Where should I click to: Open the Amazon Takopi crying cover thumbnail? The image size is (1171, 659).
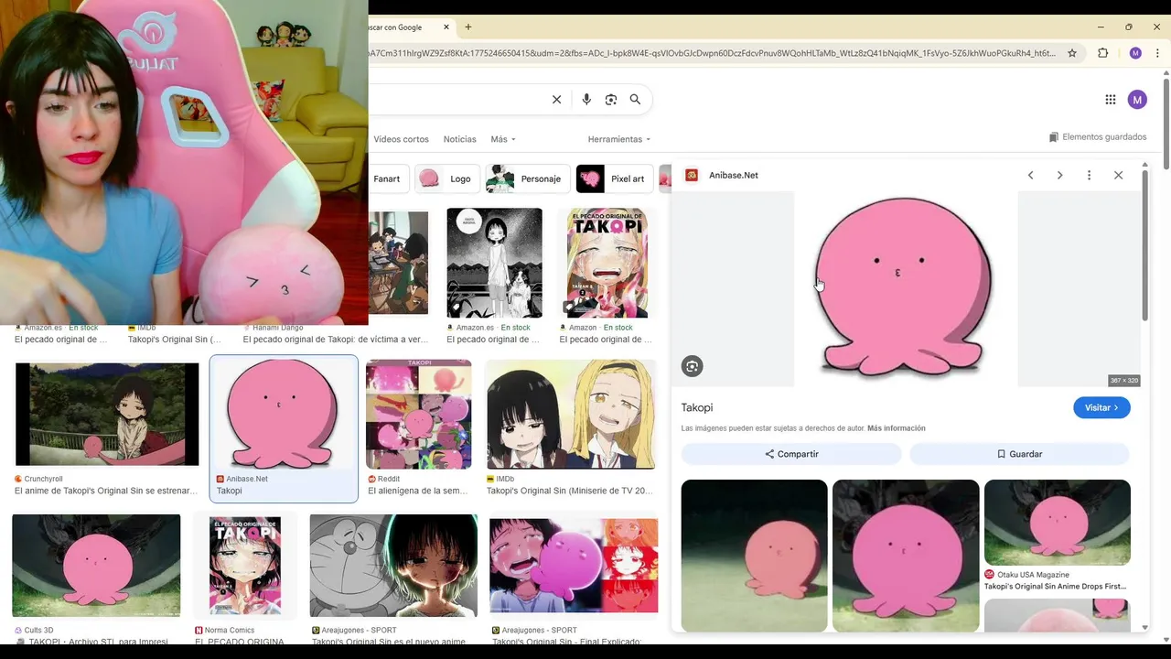pos(607,263)
